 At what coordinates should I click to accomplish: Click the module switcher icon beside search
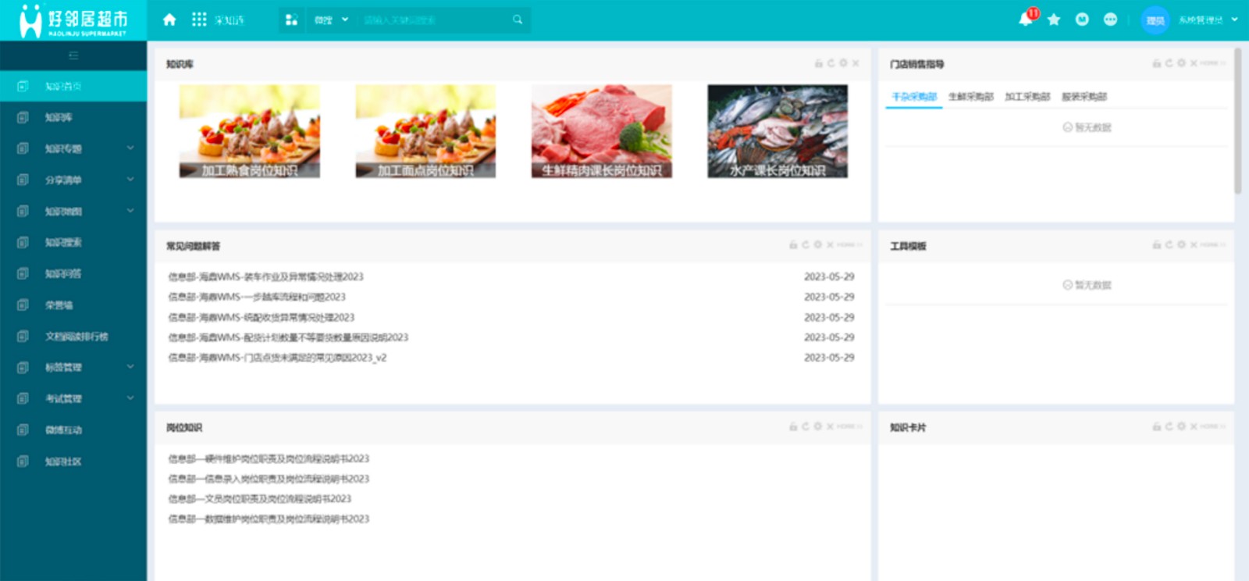point(291,20)
